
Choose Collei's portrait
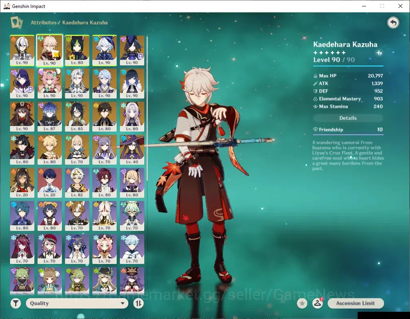click(77, 281)
